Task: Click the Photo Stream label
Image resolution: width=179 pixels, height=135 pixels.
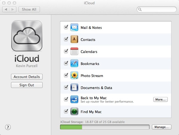Action: click(x=92, y=76)
